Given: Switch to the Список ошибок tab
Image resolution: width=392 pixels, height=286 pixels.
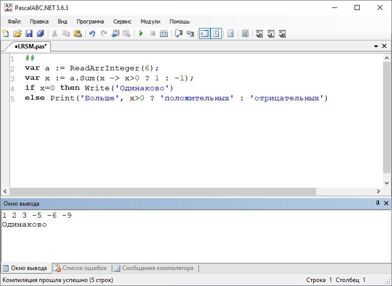Looking at the screenshot, I should (x=80, y=268).
